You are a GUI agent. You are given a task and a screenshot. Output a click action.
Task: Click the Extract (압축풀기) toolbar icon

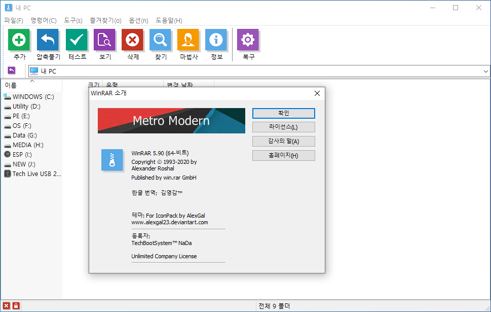[48, 40]
